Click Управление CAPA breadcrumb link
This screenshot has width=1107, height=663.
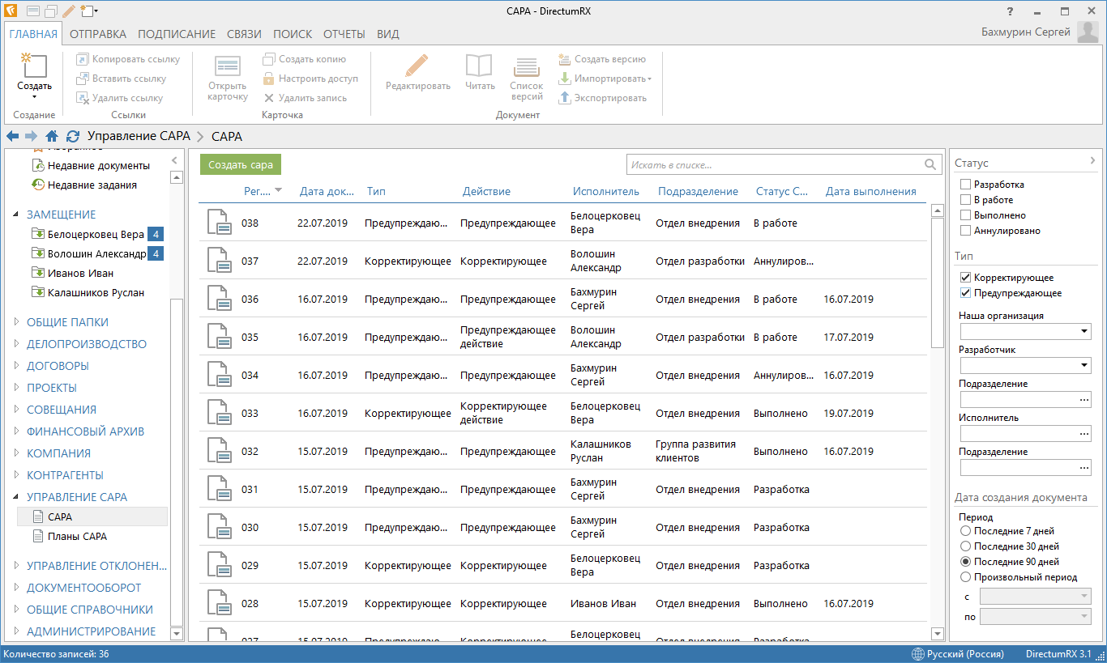[139, 136]
